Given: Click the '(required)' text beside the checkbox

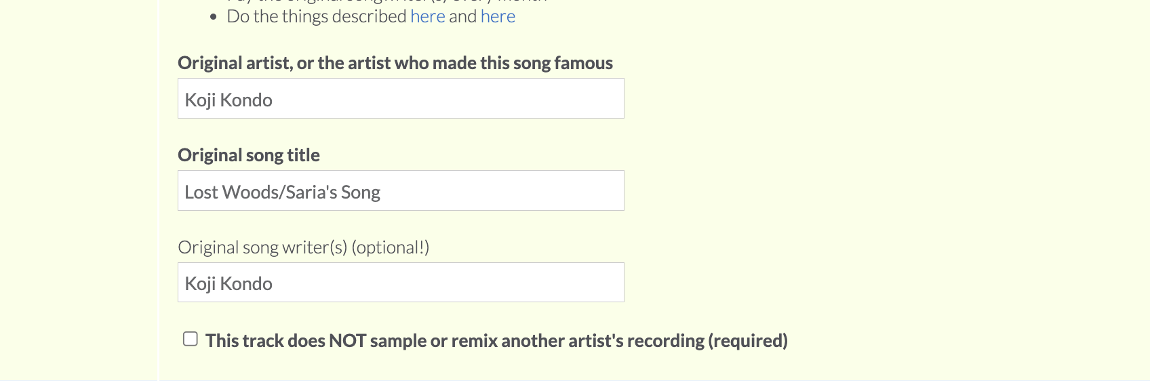Looking at the screenshot, I should (x=748, y=341).
